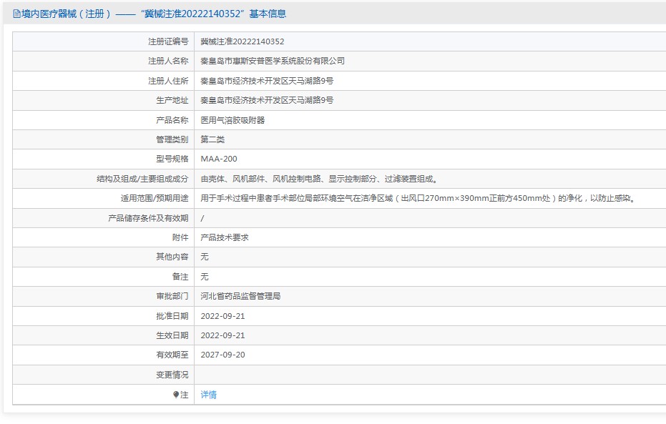This screenshot has width=666, height=424.
Task: Click 无 in the 其他内容 row
Action: pyautogui.click(x=205, y=257)
